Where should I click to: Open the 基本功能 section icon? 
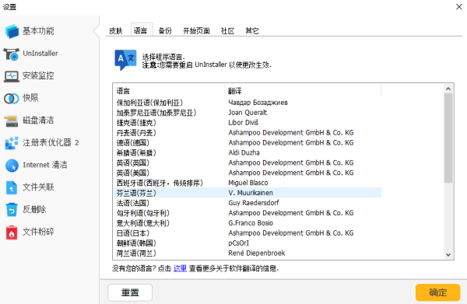12,31
